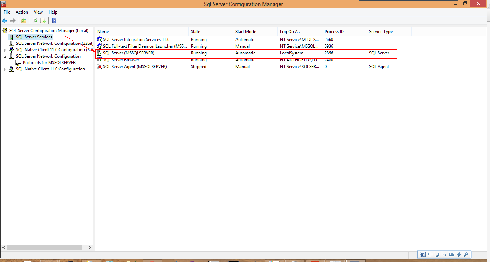The width and height of the screenshot is (490, 262).
Task: Toggle the moon half-width icon on IME bar
Action: click(437, 255)
